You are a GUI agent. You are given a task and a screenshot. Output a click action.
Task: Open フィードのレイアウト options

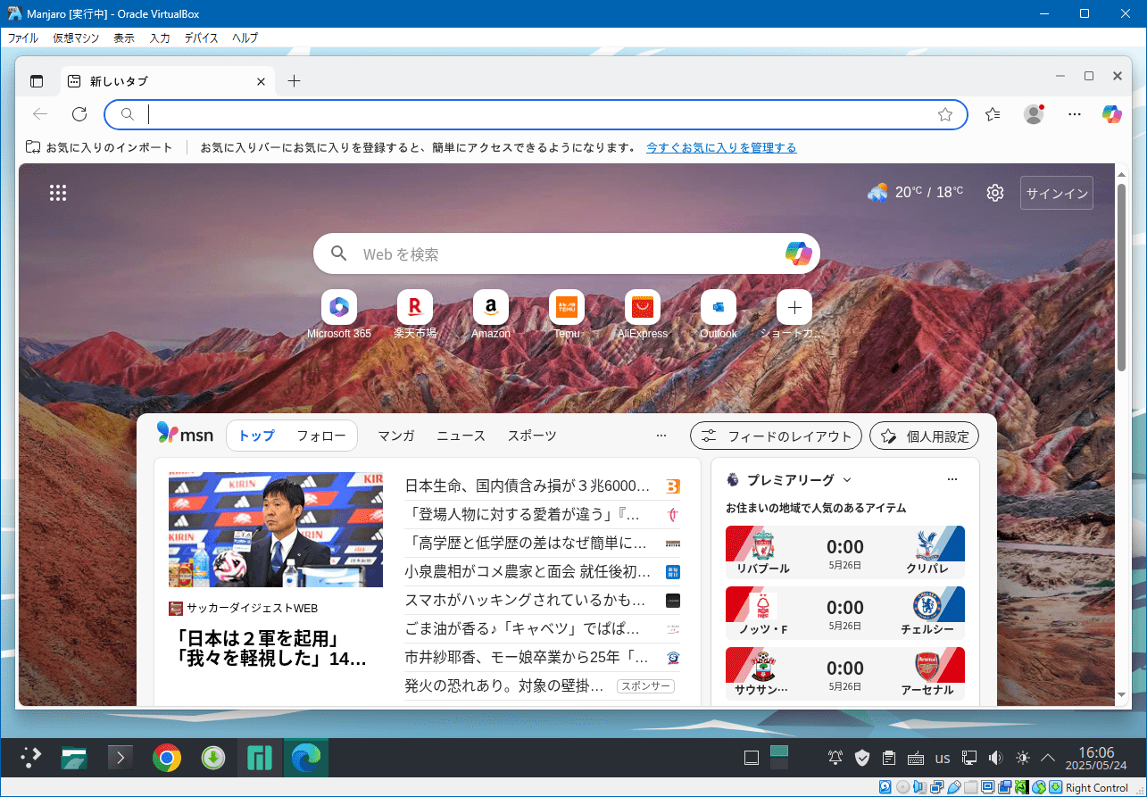[x=776, y=436]
